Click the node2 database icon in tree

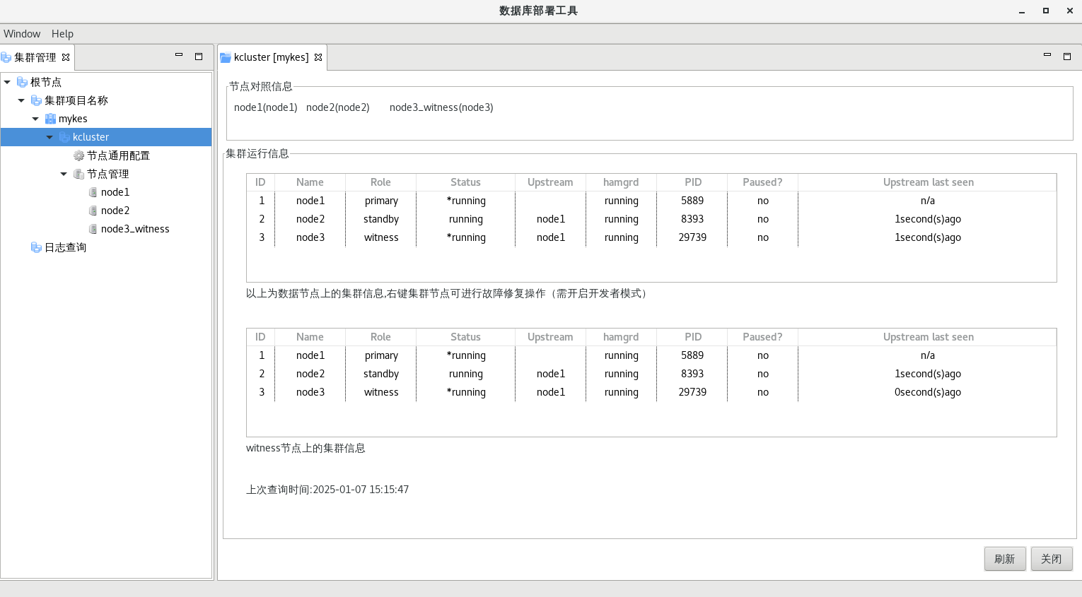click(93, 211)
